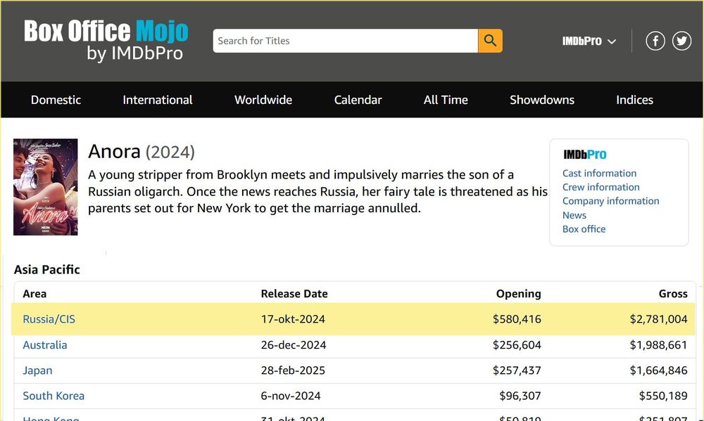The image size is (704, 421).
Task: Open the News link in IMDbPro card
Action: (x=574, y=215)
